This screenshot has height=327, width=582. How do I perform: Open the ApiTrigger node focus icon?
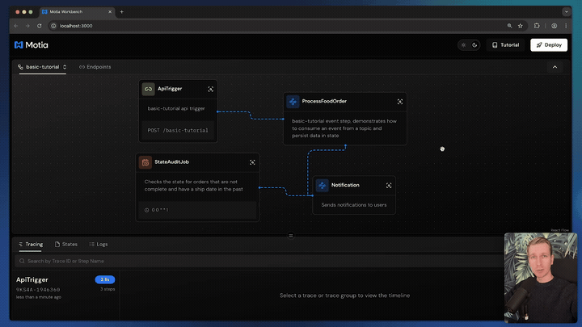point(211,89)
